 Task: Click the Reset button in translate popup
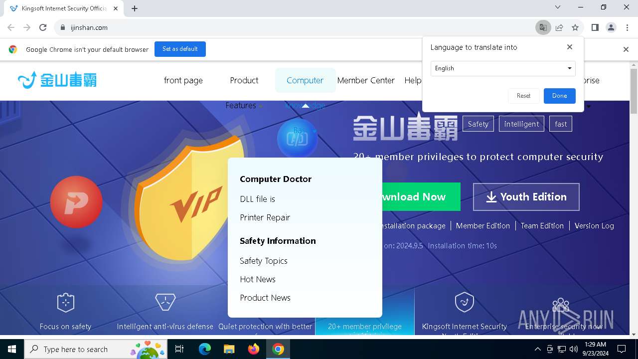point(523,96)
